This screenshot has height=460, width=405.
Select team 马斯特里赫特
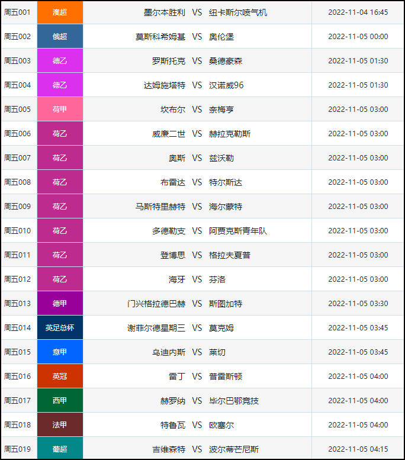tap(160, 207)
